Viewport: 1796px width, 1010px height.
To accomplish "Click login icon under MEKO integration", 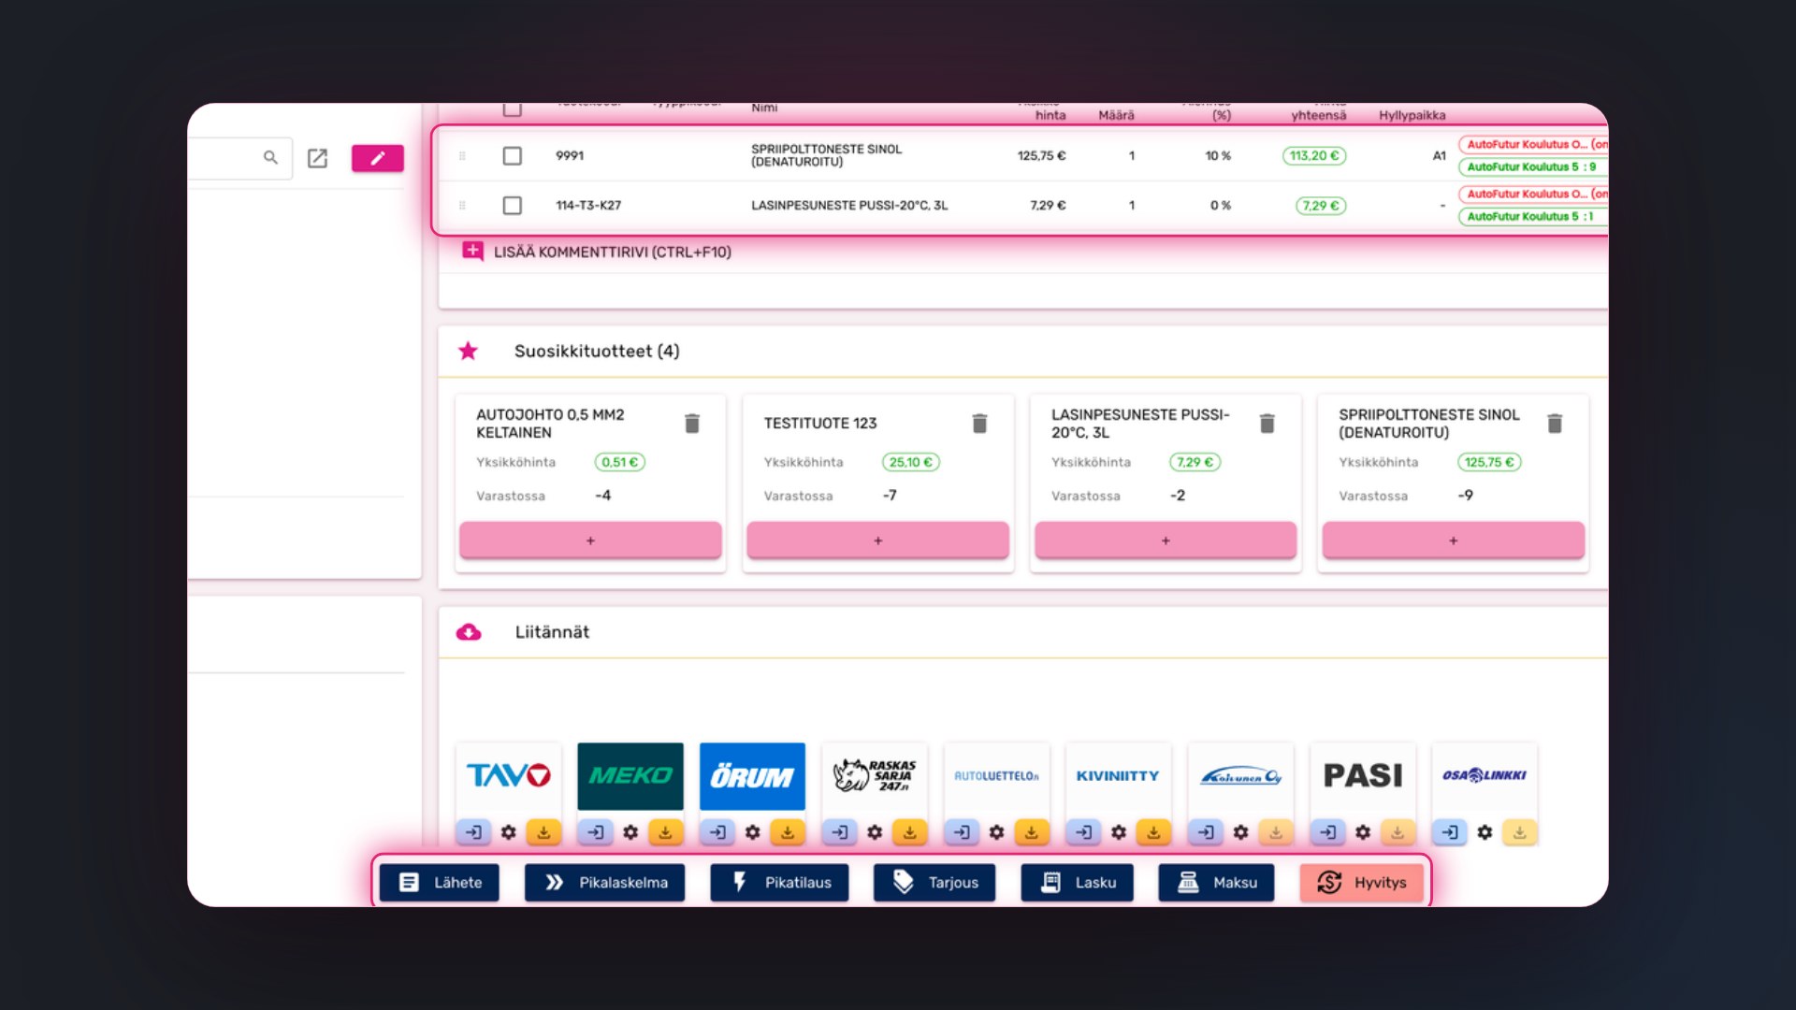I will tap(596, 831).
